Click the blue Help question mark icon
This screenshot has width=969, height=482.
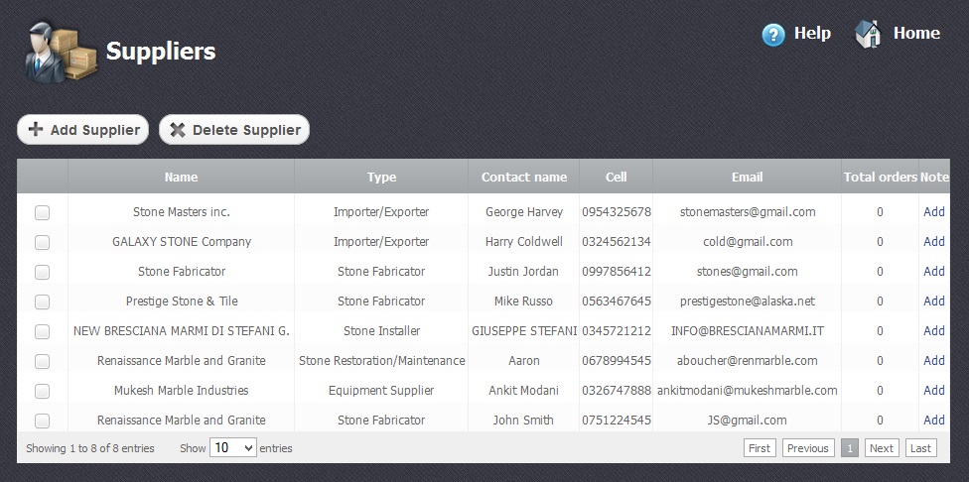point(773,35)
